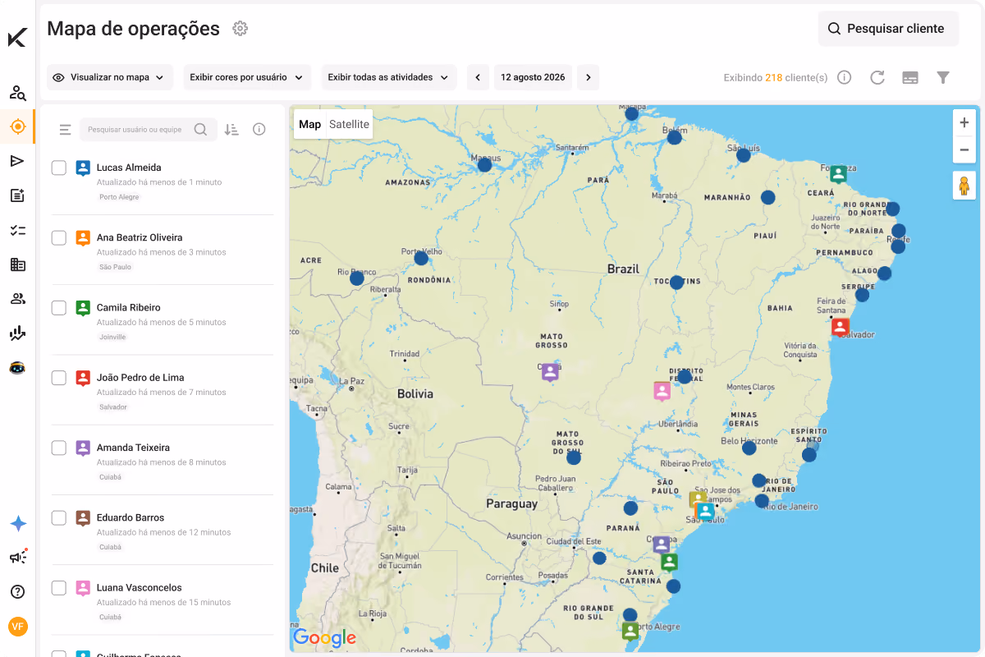
Task: Select Ana Beatriz Oliveira name in list
Action: click(x=140, y=237)
